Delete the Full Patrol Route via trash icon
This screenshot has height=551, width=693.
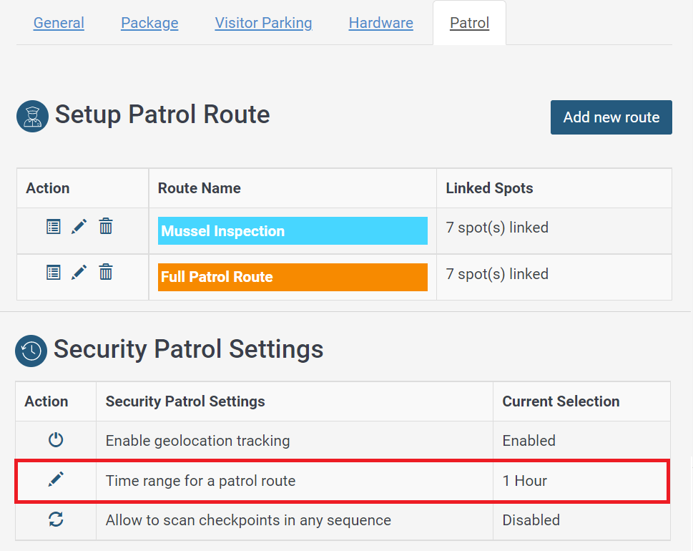point(105,273)
